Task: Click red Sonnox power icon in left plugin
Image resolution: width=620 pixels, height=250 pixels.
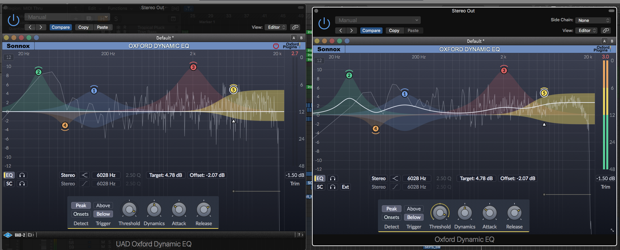Action: 276,46
